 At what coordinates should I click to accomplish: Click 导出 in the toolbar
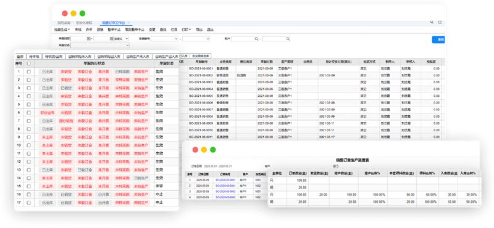point(199,30)
